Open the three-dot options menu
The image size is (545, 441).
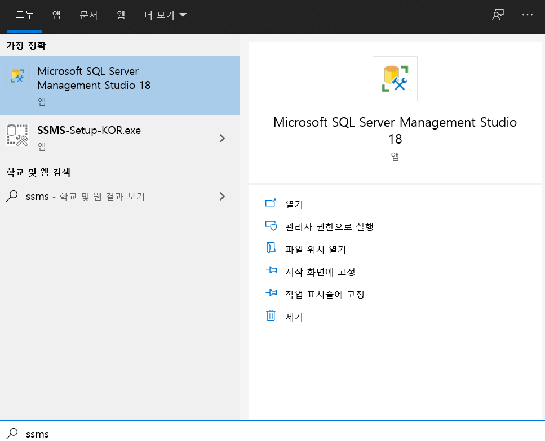tap(528, 15)
